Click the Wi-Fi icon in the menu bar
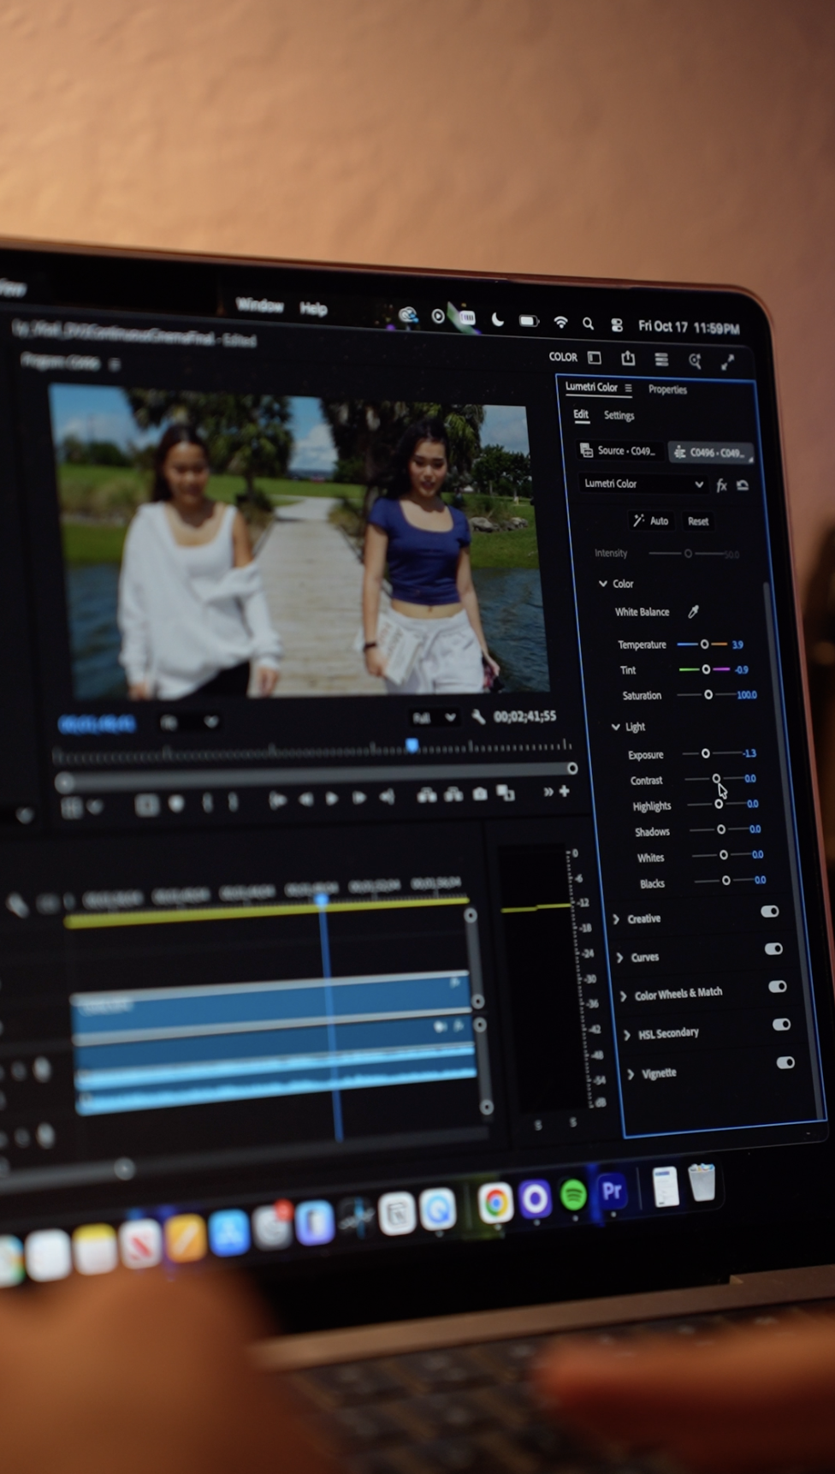The image size is (835, 1474). (560, 322)
